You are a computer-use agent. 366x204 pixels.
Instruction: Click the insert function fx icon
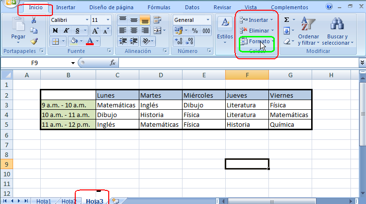112,63
